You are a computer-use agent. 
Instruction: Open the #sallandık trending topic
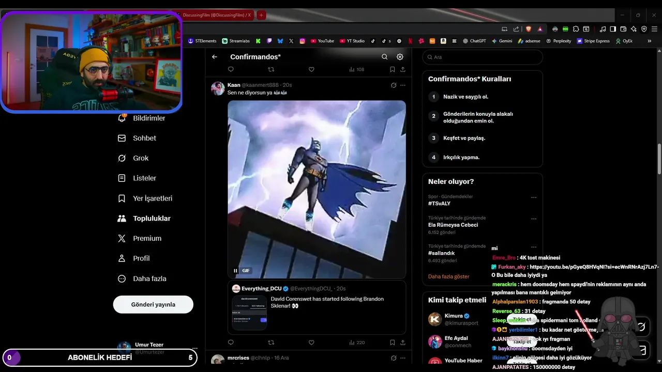441,253
